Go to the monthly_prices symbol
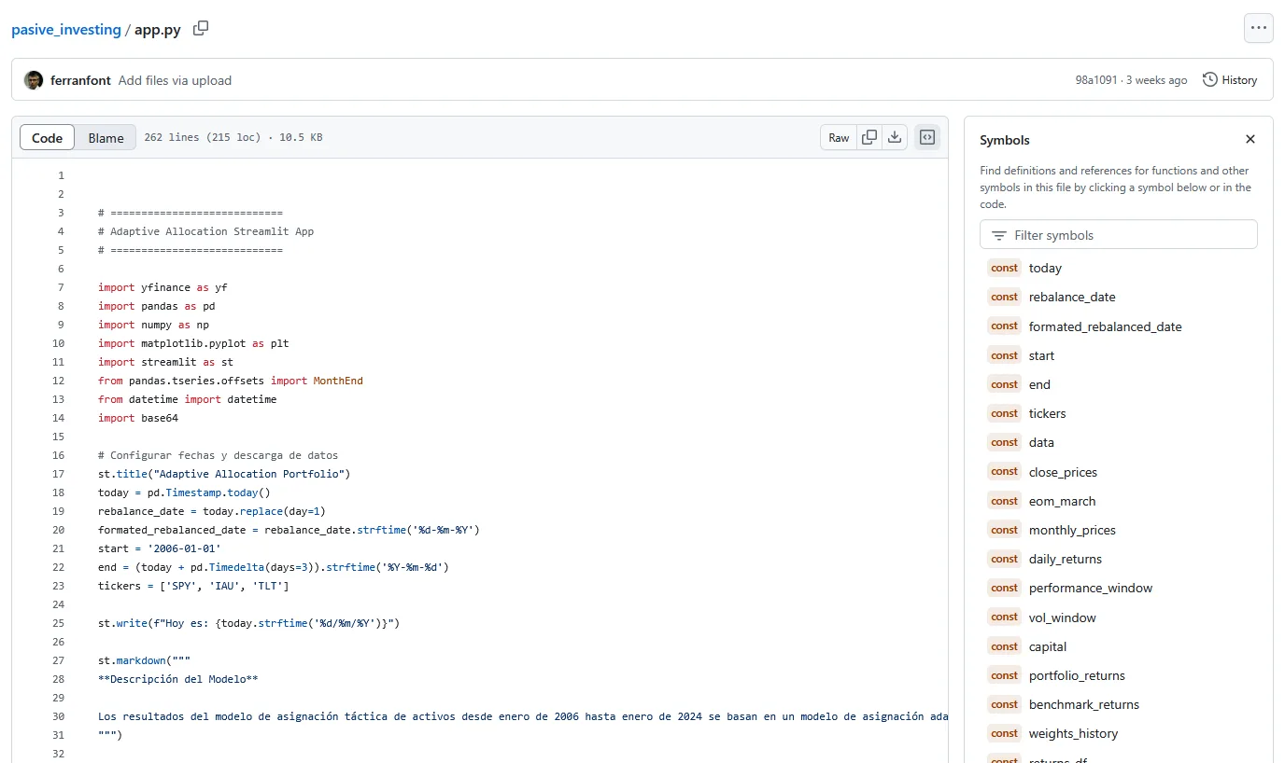Image resolution: width=1285 pixels, height=763 pixels. 1072,530
